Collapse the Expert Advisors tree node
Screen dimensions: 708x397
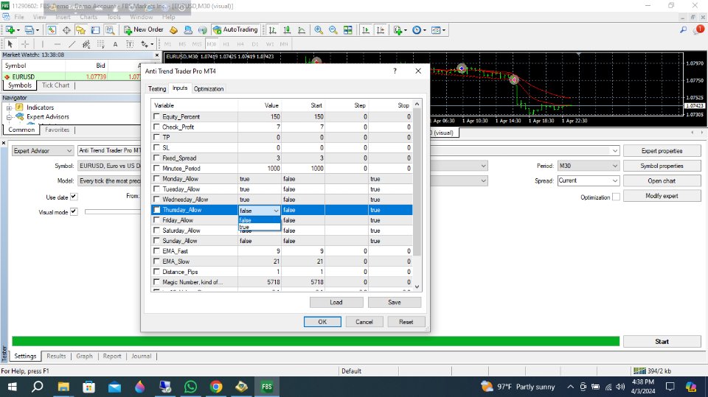[x=9, y=117]
